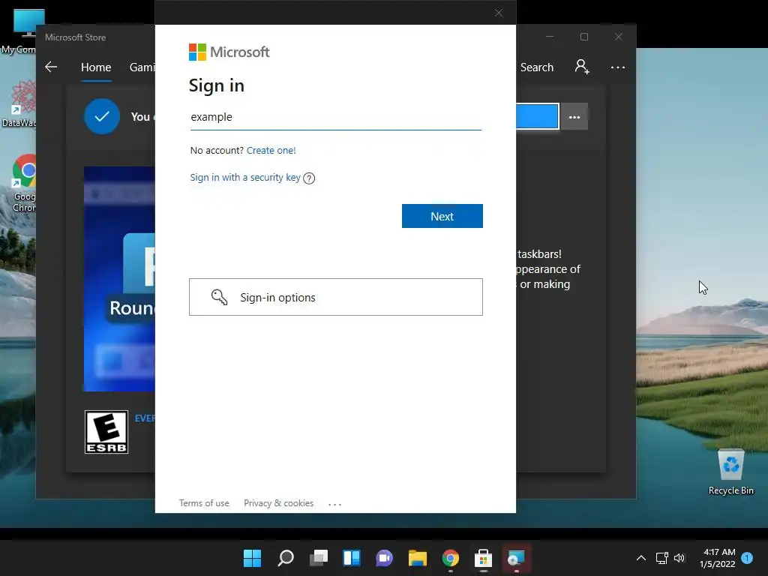Click 'Sign in with a security key' link
This screenshot has height=576, width=768.
pyautogui.click(x=245, y=177)
